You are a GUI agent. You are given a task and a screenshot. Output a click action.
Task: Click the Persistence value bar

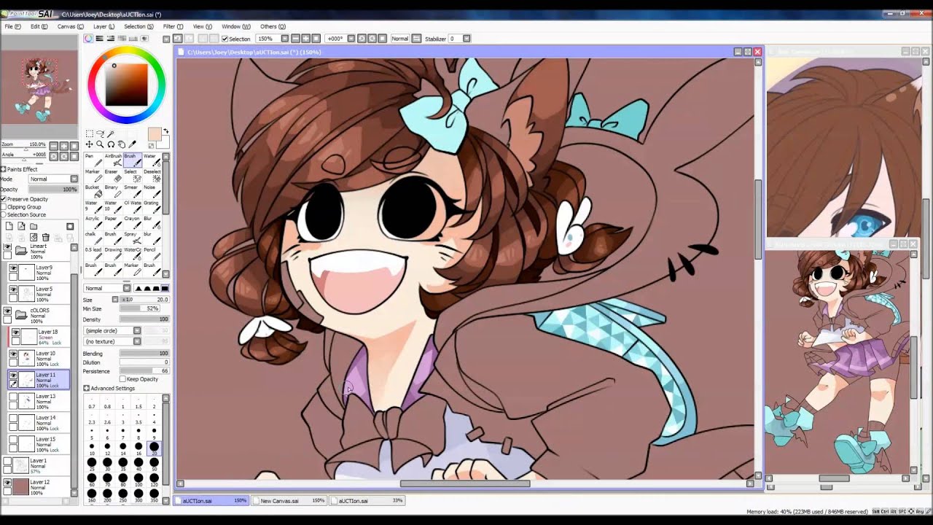click(x=144, y=371)
